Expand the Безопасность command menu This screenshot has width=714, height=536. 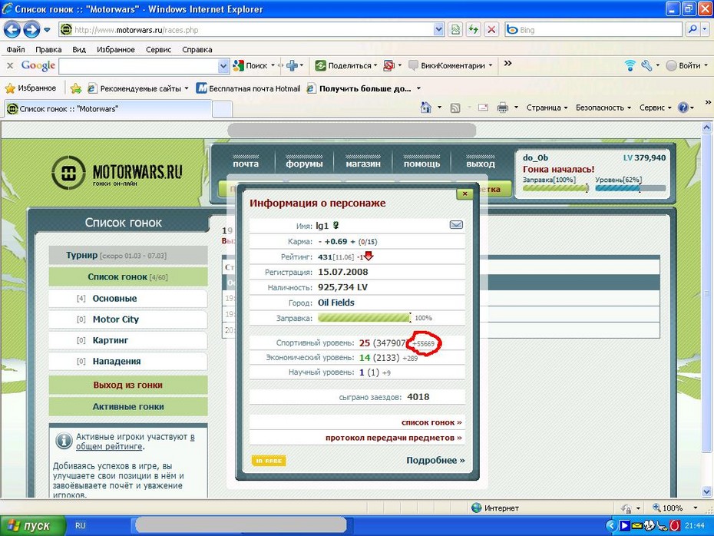point(603,108)
